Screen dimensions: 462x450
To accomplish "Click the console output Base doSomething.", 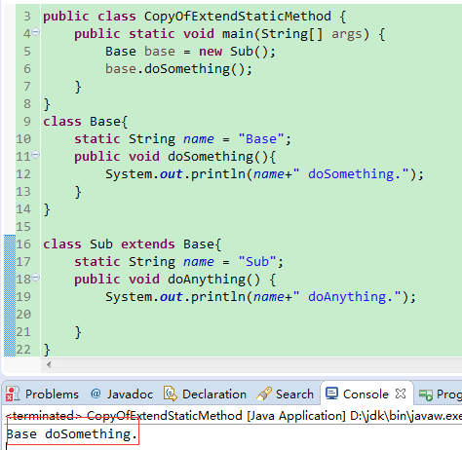I will tap(72, 433).
